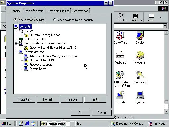Select 'VMware Pointing Device' text row
The image size is (169, 127).
point(45,35)
